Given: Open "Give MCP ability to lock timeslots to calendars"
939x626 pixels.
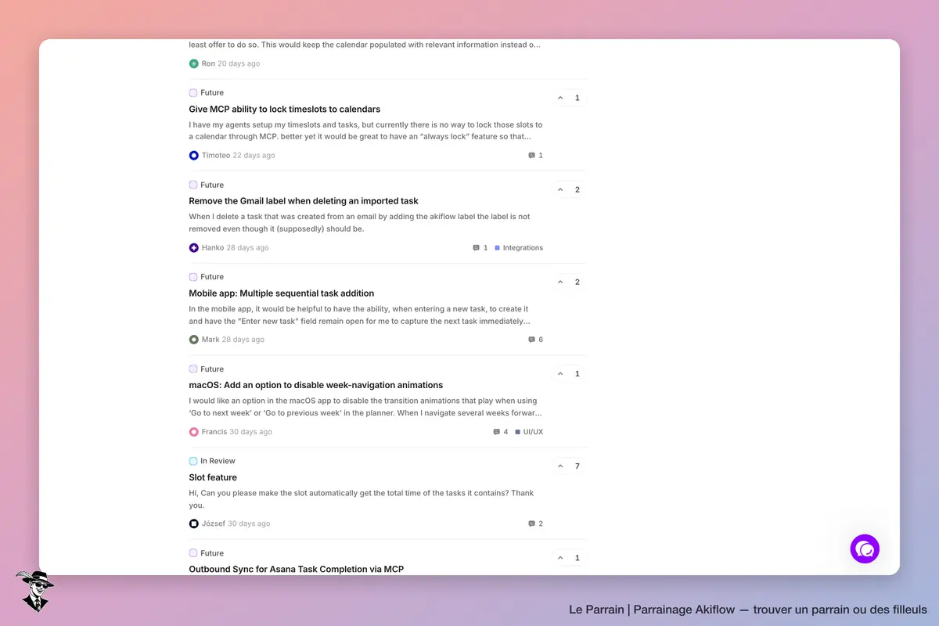Looking at the screenshot, I should [x=285, y=110].
